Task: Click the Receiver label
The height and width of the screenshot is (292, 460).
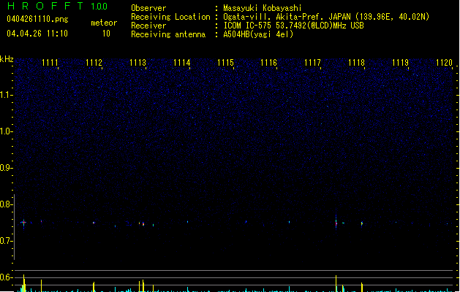Action: coord(148,26)
